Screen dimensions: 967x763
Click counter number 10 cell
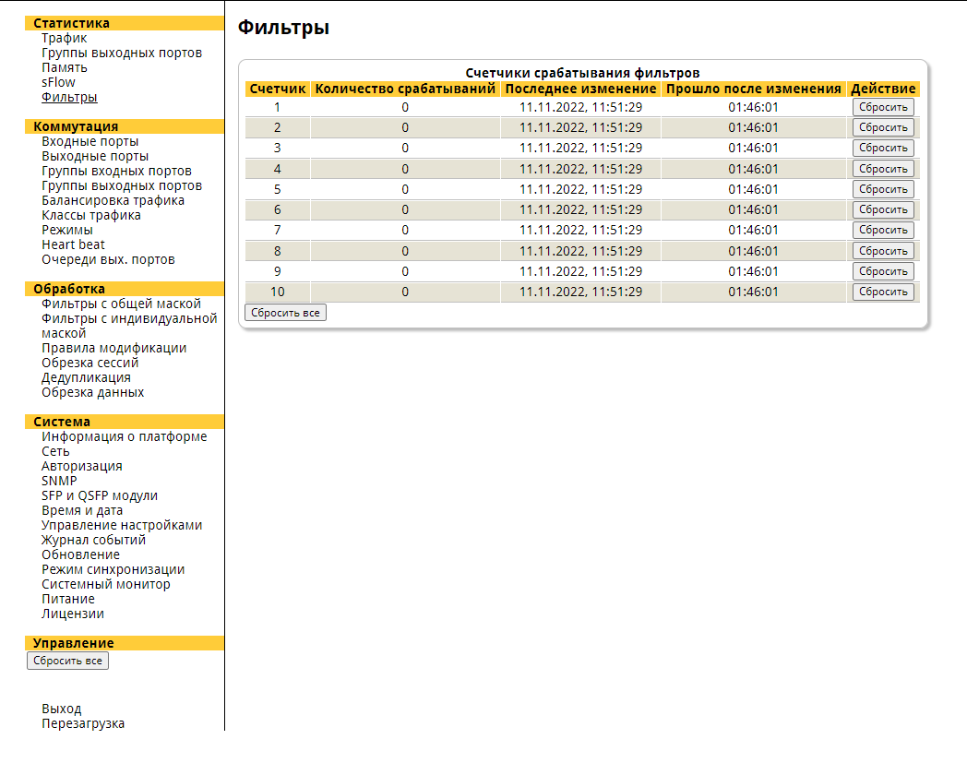278,292
